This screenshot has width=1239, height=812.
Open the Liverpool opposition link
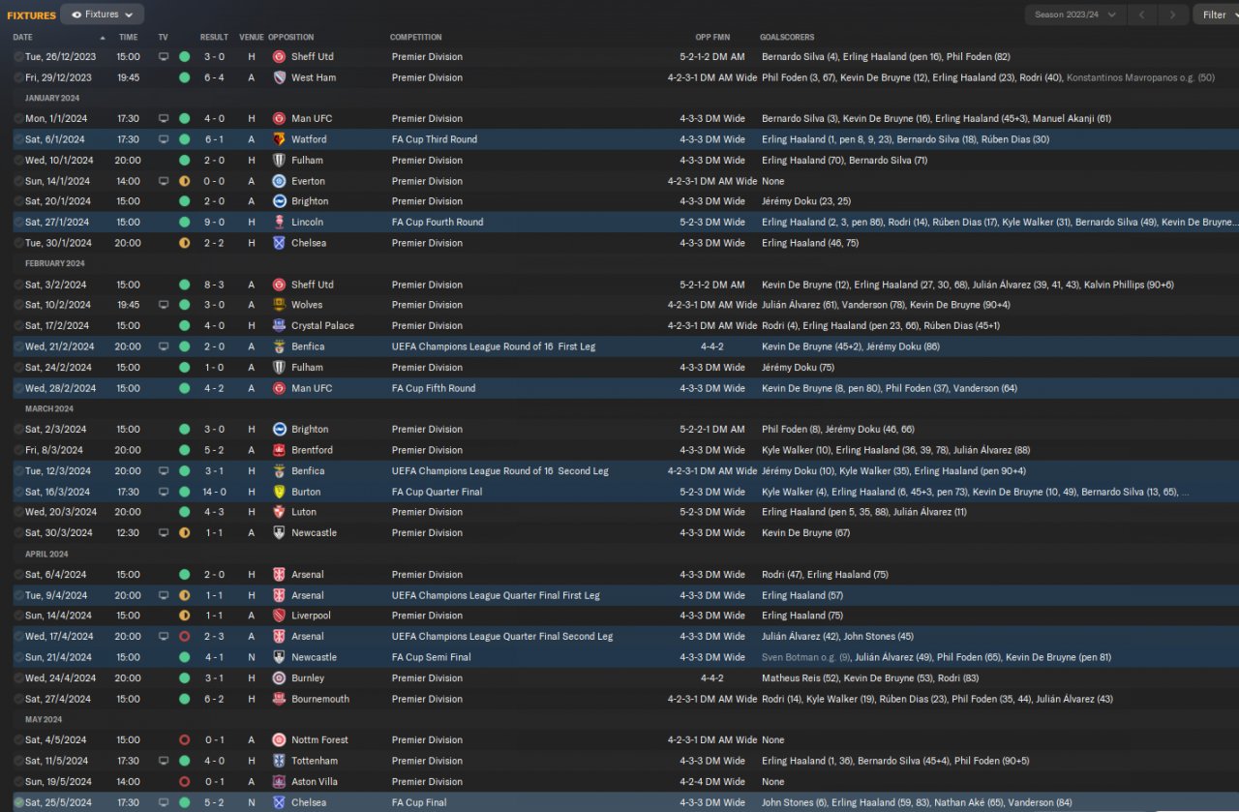(311, 616)
